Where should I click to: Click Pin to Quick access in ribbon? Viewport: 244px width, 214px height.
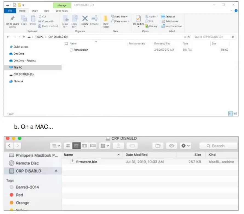pyautogui.click(x=12, y=22)
